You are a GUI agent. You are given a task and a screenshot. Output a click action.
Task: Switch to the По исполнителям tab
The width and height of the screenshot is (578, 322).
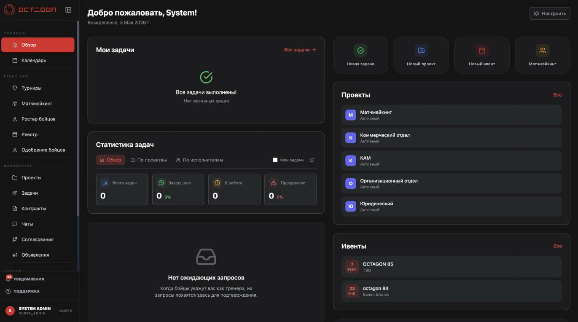tap(199, 160)
